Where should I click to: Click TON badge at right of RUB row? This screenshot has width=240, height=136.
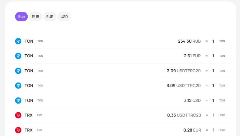click(222, 41)
